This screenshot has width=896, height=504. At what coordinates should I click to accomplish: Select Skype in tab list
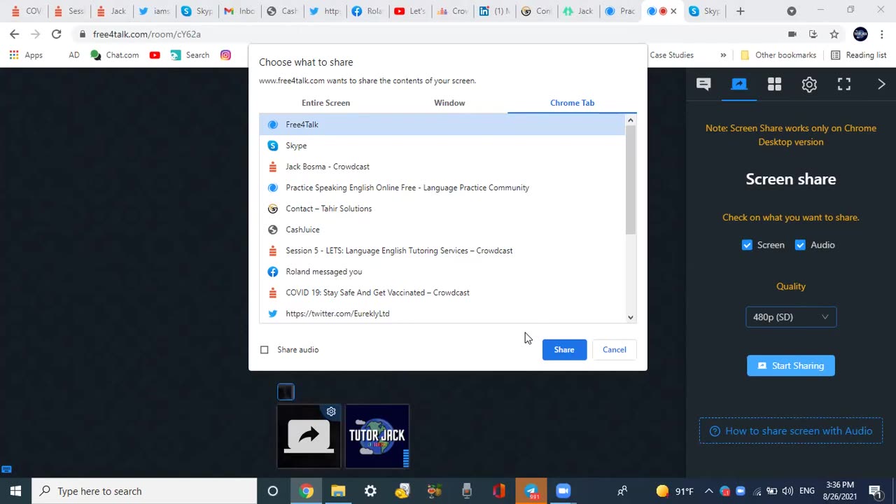click(442, 146)
